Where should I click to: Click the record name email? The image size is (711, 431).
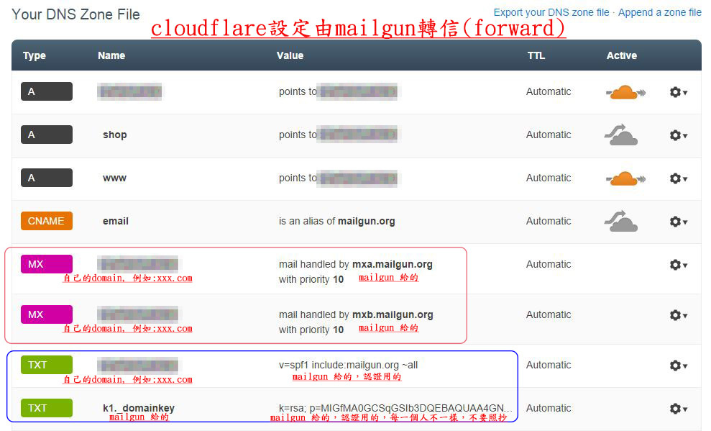pyautogui.click(x=116, y=221)
